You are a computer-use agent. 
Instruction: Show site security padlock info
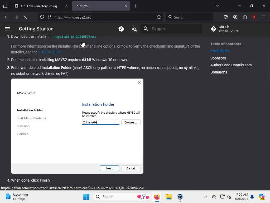pos(50,17)
